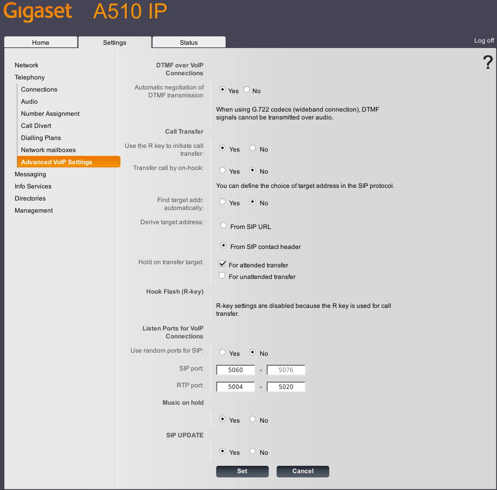Image resolution: width=497 pixels, height=490 pixels.
Task: Select Yes for SIP UPDATE
Action: (222, 451)
